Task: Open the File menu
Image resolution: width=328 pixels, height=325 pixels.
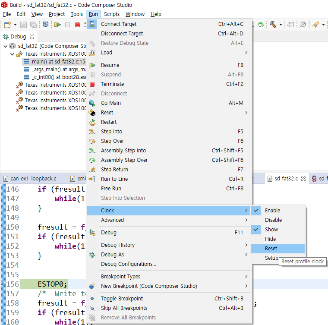Action: click(x=7, y=14)
